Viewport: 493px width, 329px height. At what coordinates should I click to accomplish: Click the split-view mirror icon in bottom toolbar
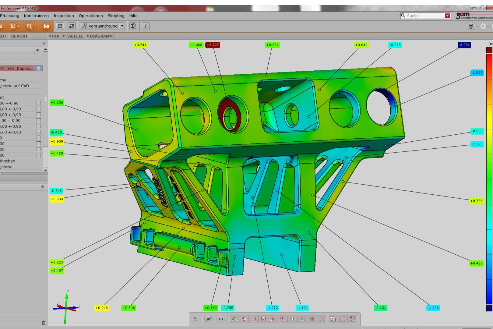(x=220, y=319)
